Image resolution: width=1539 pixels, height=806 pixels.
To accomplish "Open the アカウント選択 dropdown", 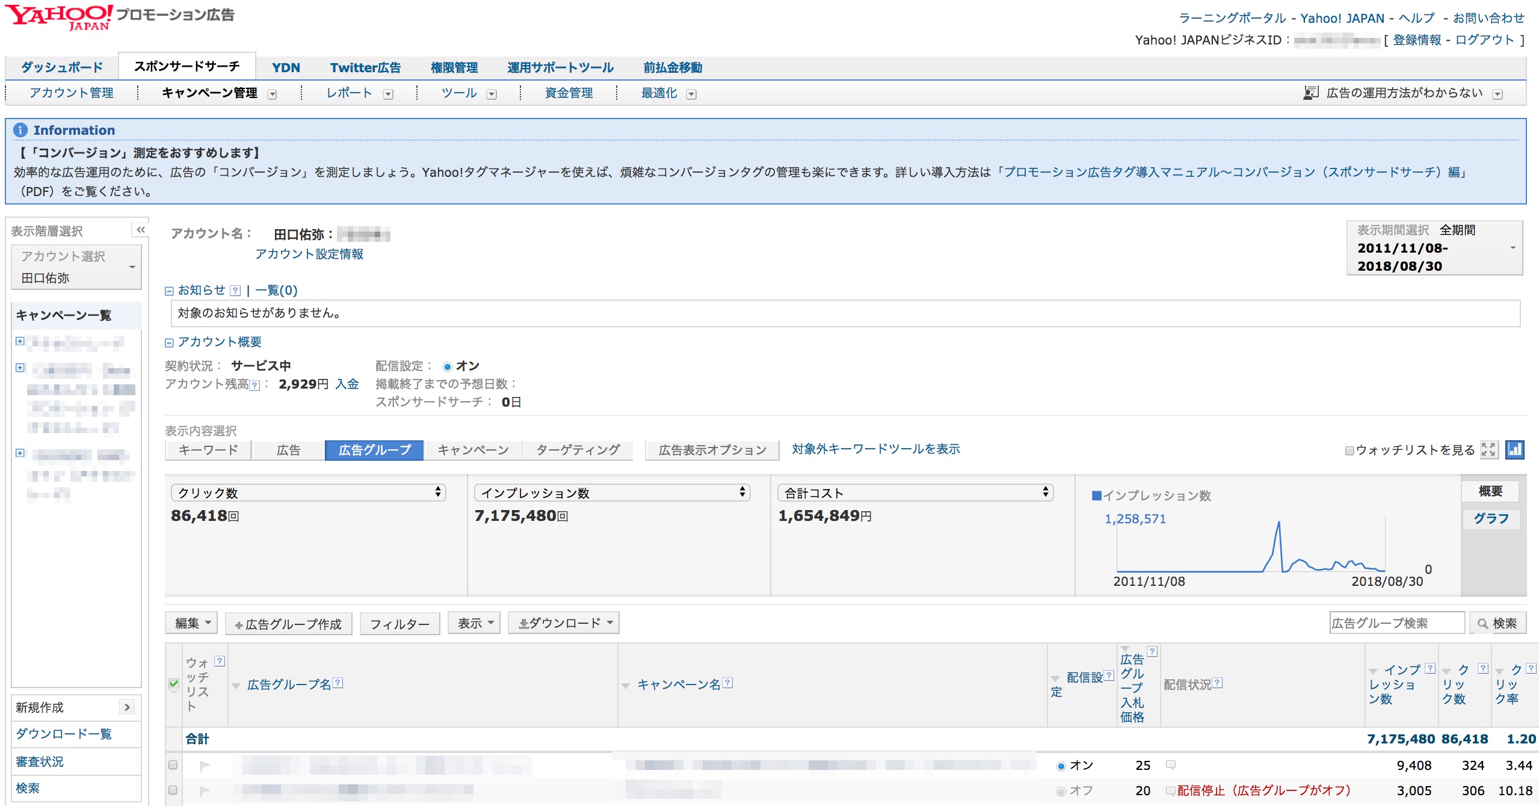I will pyautogui.click(x=76, y=267).
